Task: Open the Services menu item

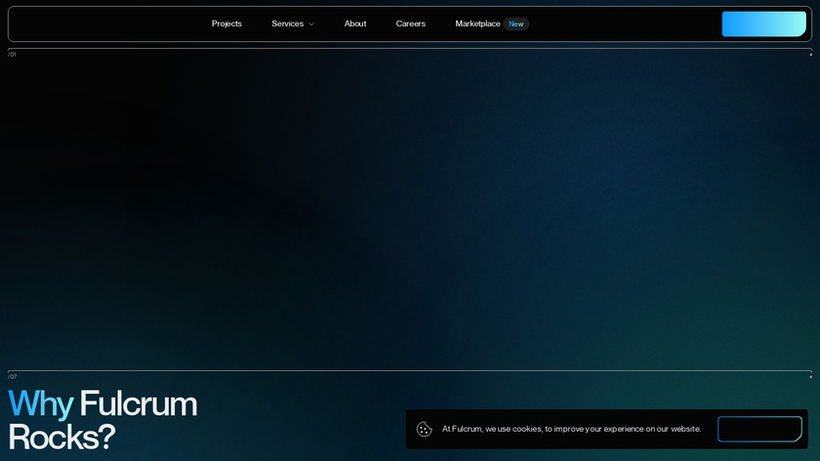Action: click(287, 23)
